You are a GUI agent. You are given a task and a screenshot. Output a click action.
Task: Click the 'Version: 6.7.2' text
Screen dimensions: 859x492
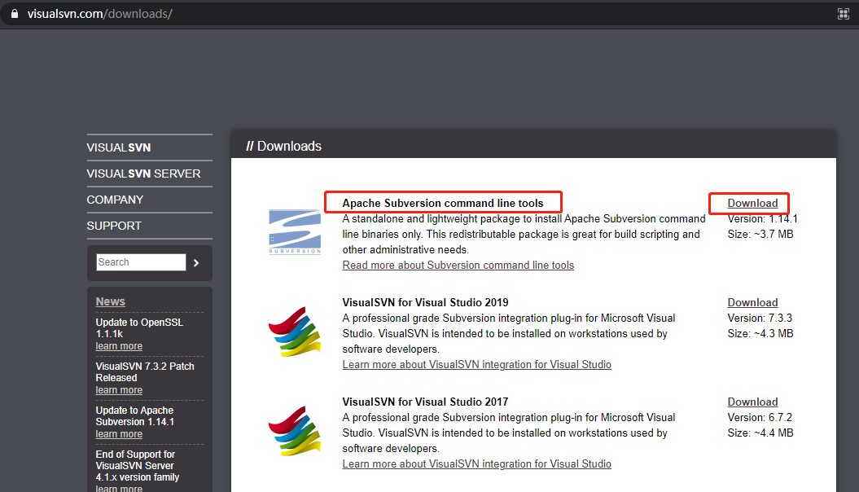point(760,417)
